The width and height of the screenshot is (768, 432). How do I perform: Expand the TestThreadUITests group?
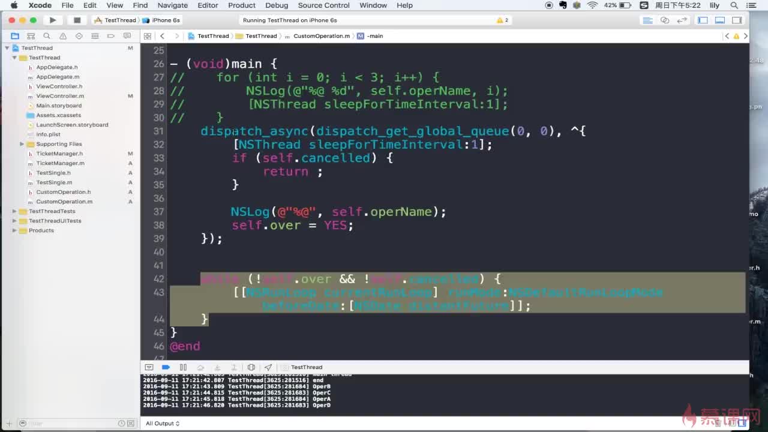14,221
